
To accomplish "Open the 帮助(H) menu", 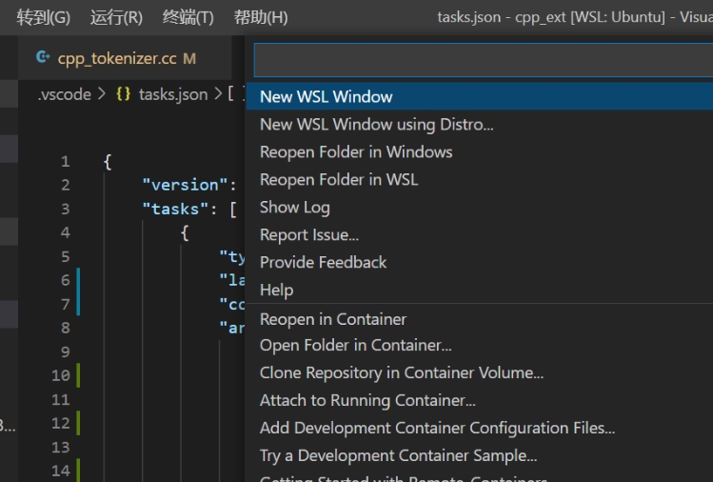I will pyautogui.click(x=261, y=17).
